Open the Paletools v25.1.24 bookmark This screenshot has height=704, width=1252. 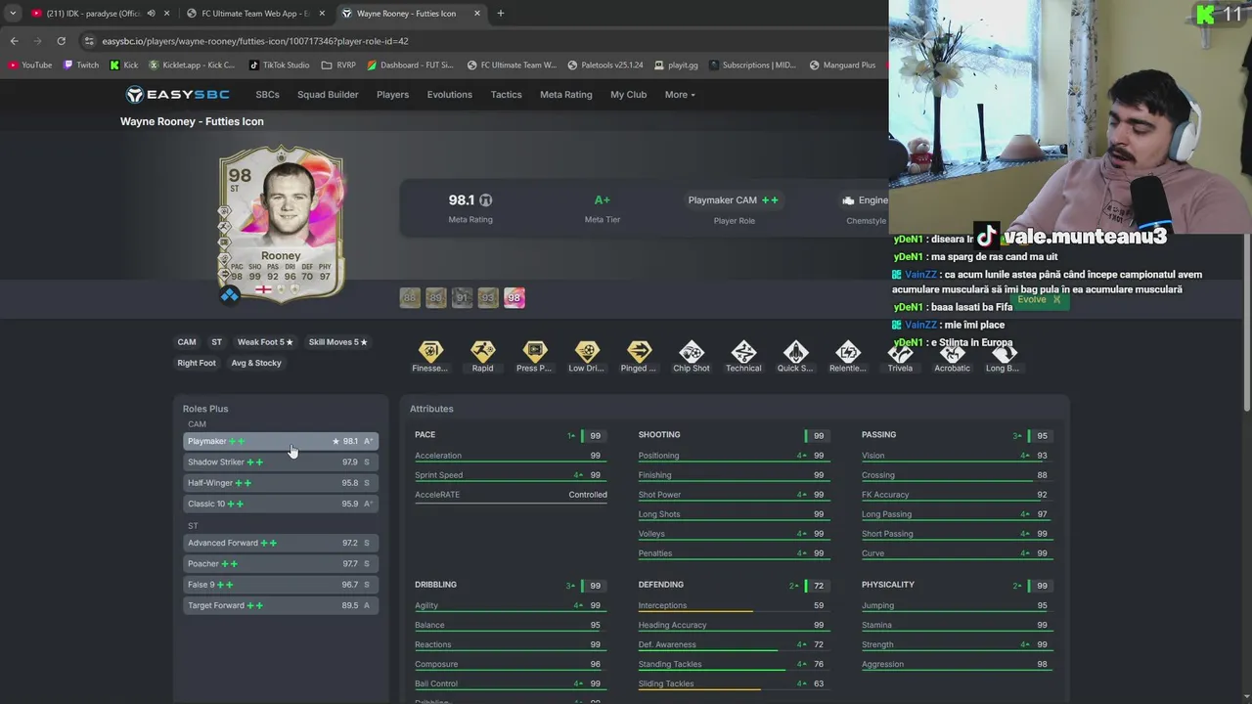[605, 66]
